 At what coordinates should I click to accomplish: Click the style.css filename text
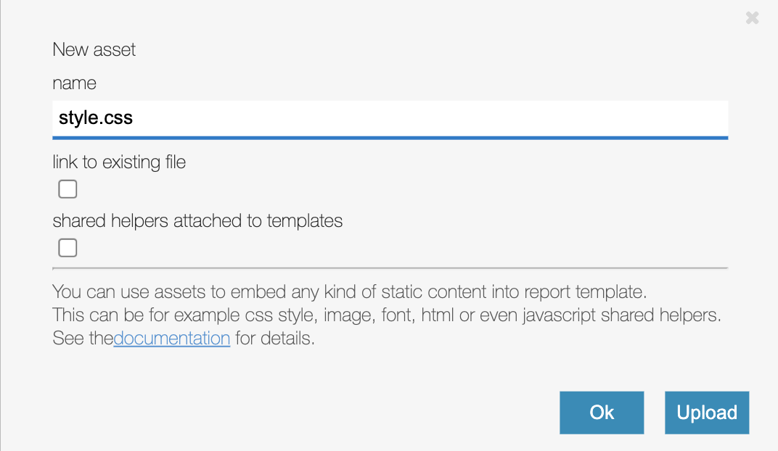(x=96, y=117)
